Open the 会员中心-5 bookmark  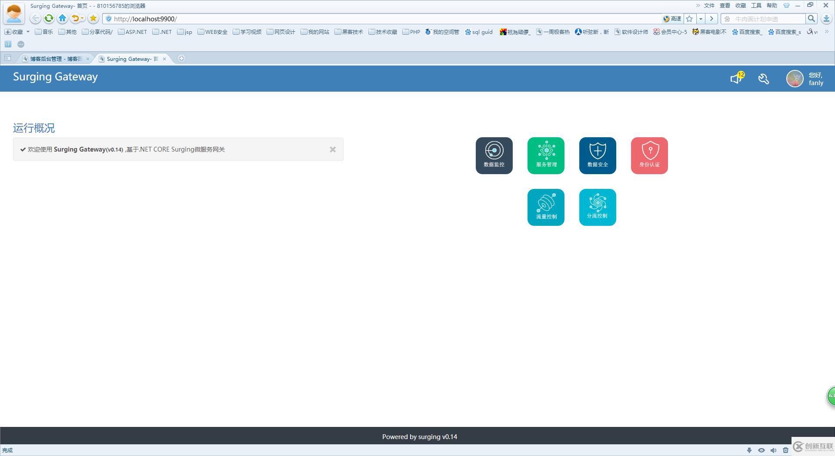670,32
